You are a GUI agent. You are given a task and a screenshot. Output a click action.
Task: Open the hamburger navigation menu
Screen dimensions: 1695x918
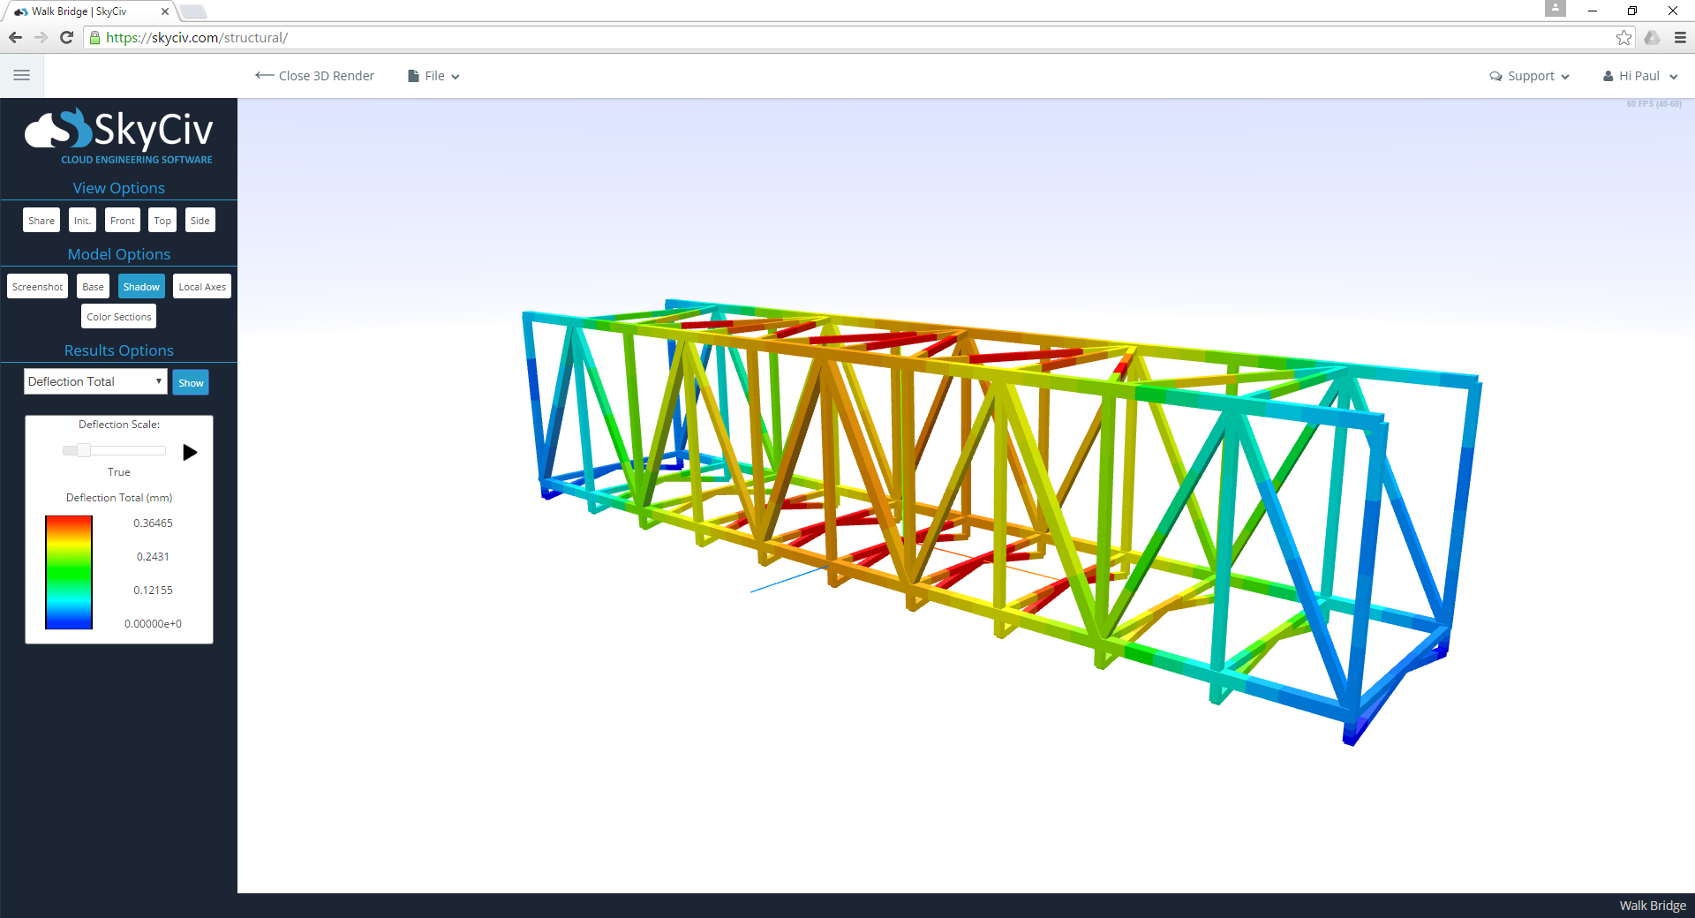21,75
